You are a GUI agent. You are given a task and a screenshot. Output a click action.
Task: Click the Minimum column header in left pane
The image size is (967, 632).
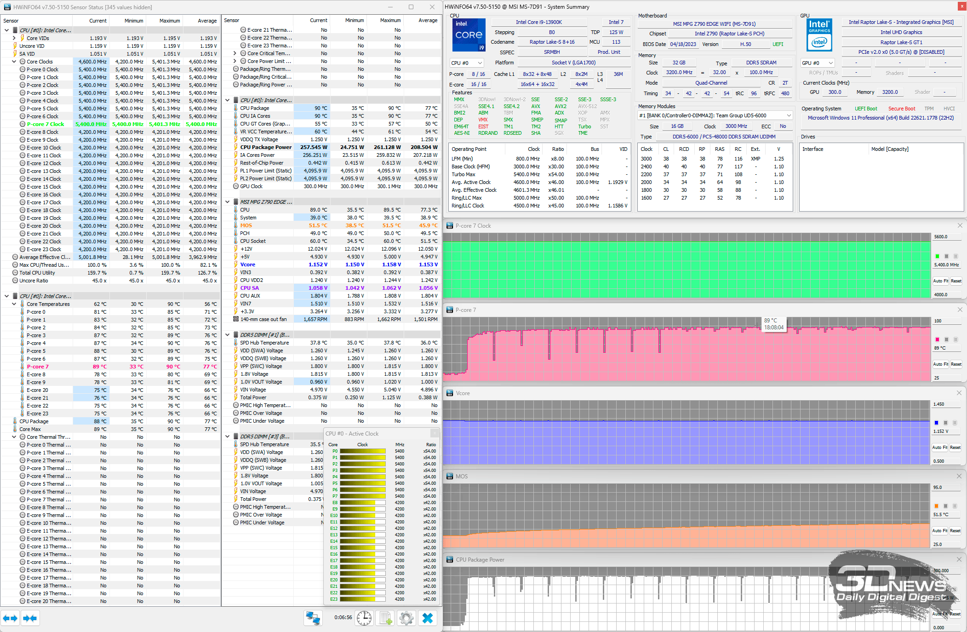click(x=127, y=21)
